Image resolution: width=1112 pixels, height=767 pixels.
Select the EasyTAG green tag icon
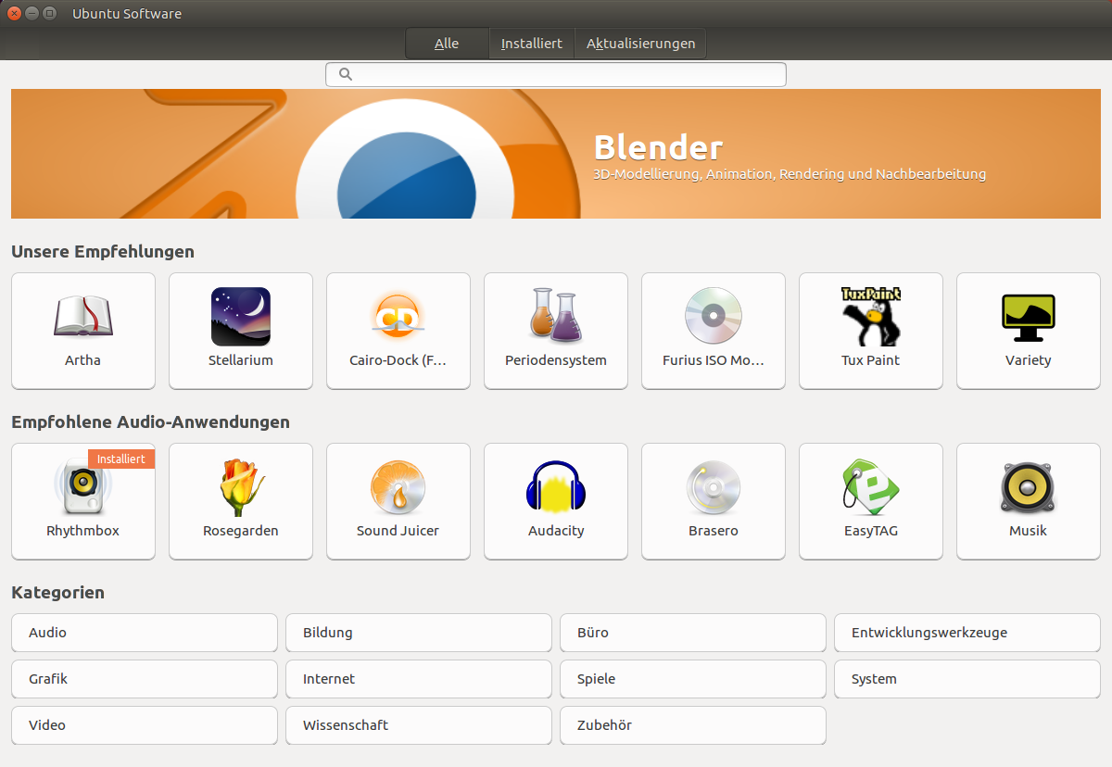pyautogui.click(x=871, y=486)
